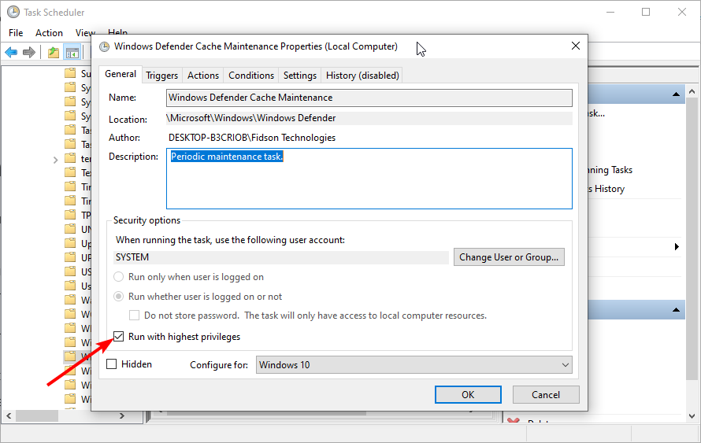Click the Name field

pyautogui.click(x=369, y=98)
